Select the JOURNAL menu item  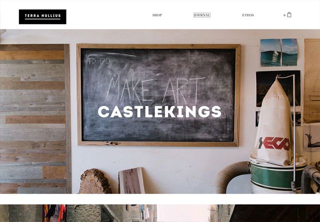point(202,15)
